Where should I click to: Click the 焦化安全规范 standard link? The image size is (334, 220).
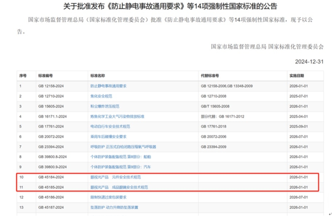tap(101, 96)
